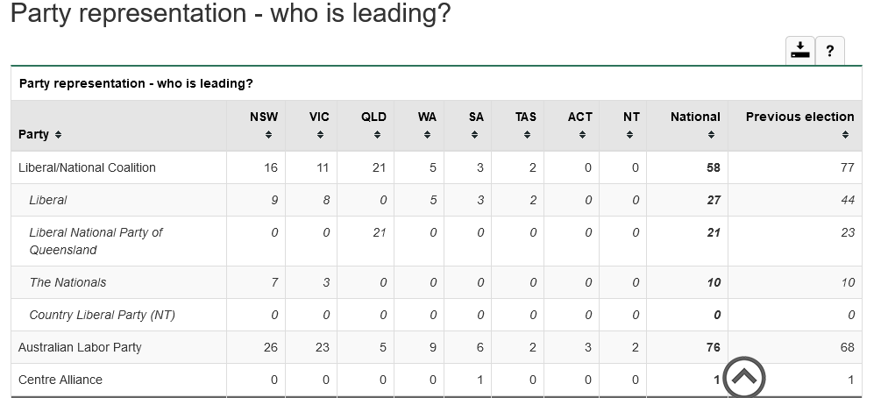Screen dimensions: 888x398
Task: Select the Australian Labor Party row
Action: tap(80, 347)
